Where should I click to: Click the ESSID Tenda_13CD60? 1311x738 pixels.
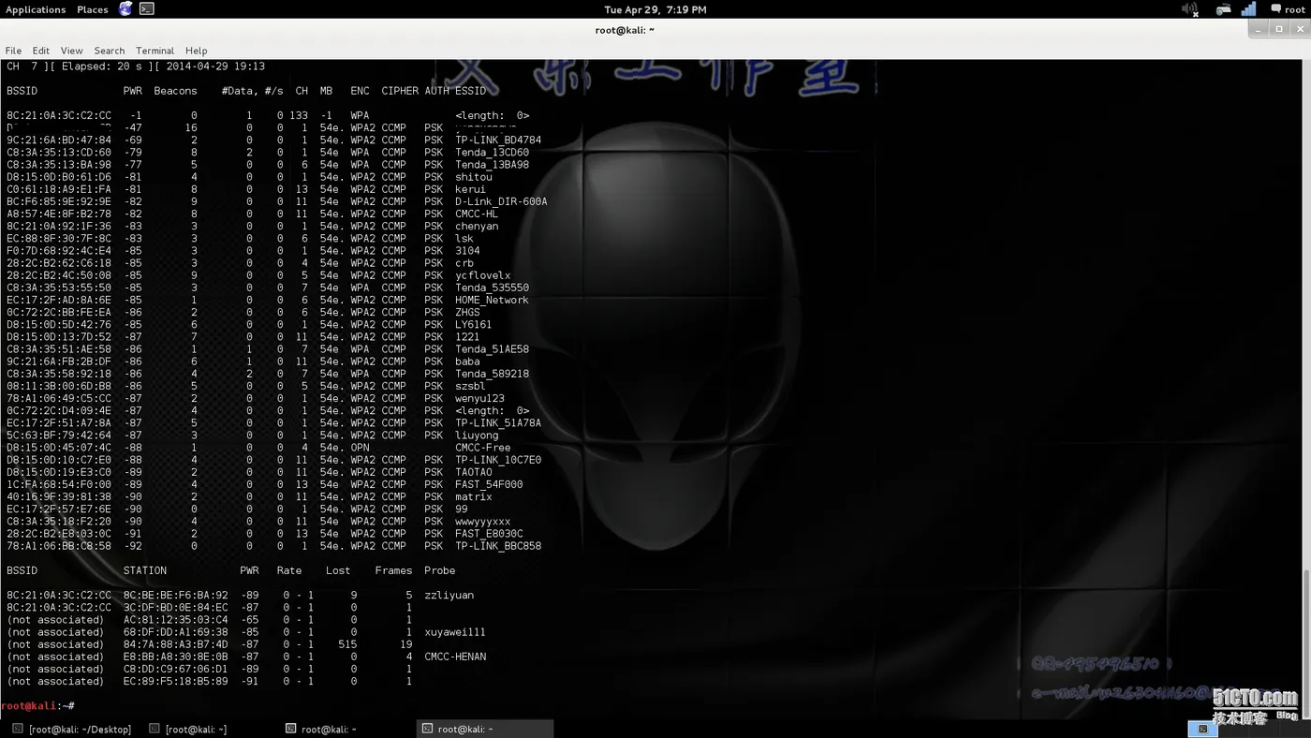tap(493, 153)
